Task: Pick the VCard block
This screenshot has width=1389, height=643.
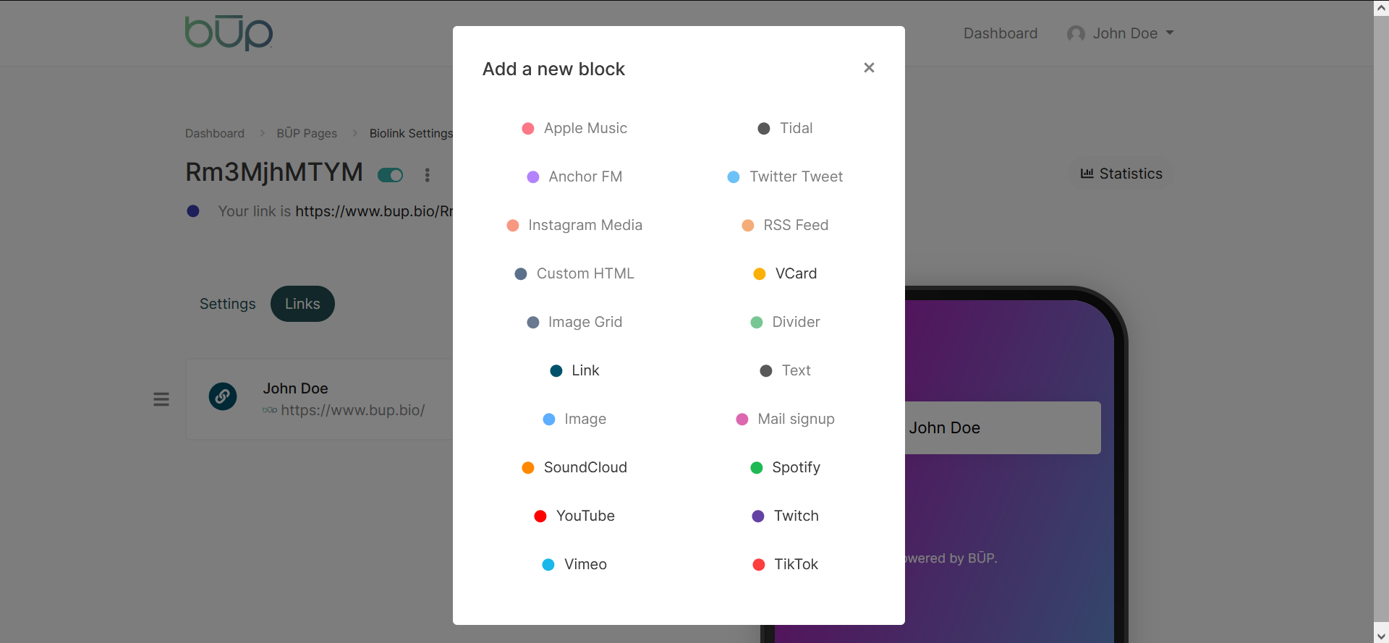Action: pyautogui.click(x=785, y=273)
